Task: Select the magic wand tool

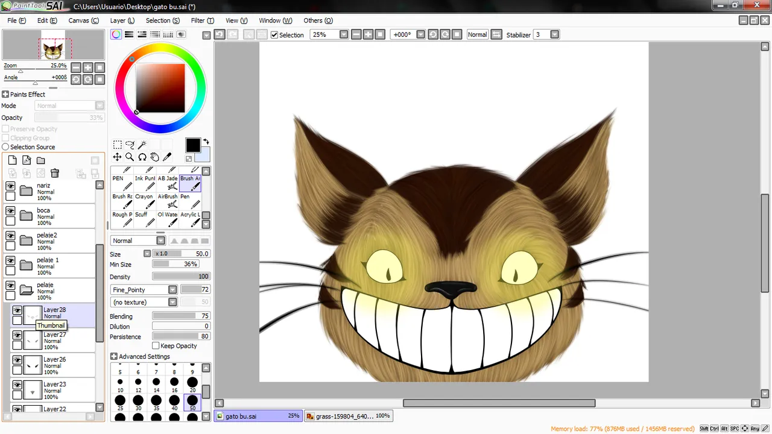Action: [x=142, y=145]
